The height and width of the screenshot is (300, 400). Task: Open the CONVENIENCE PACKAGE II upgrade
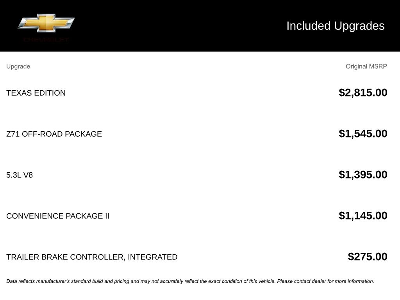[x=58, y=216]
